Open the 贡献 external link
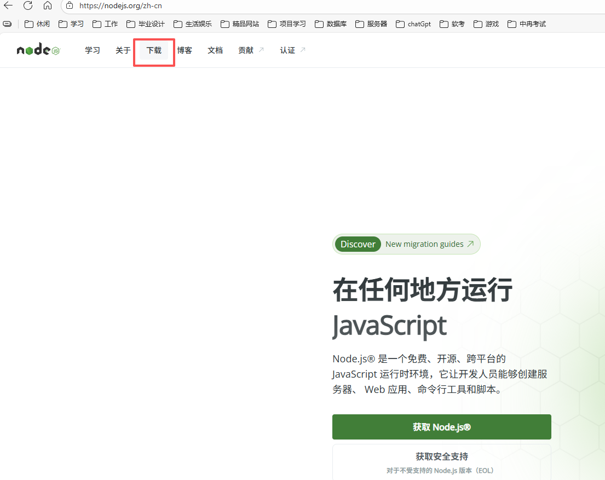This screenshot has width=605, height=480. pos(251,50)
